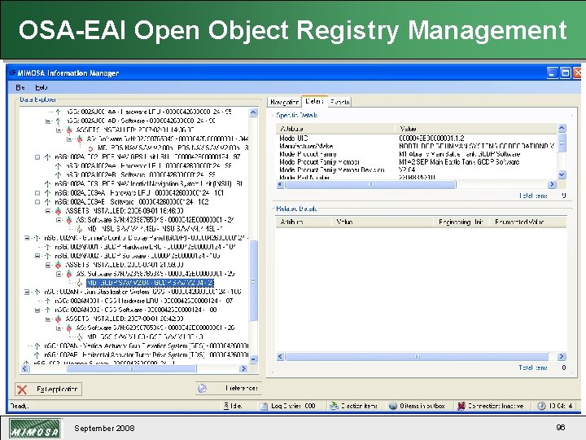Click the Exit application button

tap(48, 389)
